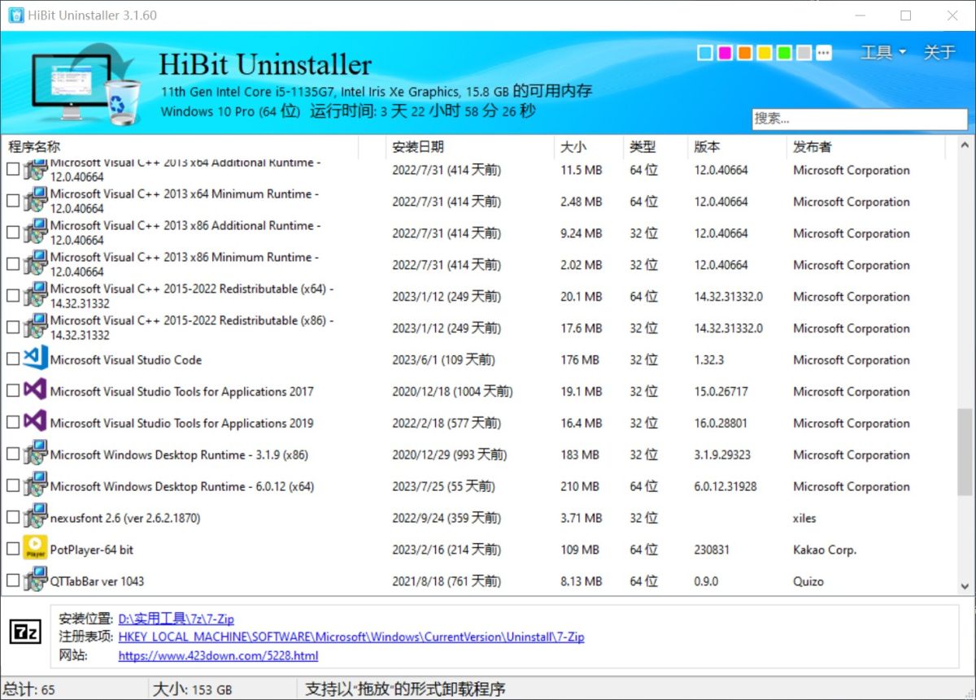Viewport: 976px width, 700px height.
Task: Click the version 230831 cell
Action: (x=712, y=550)
